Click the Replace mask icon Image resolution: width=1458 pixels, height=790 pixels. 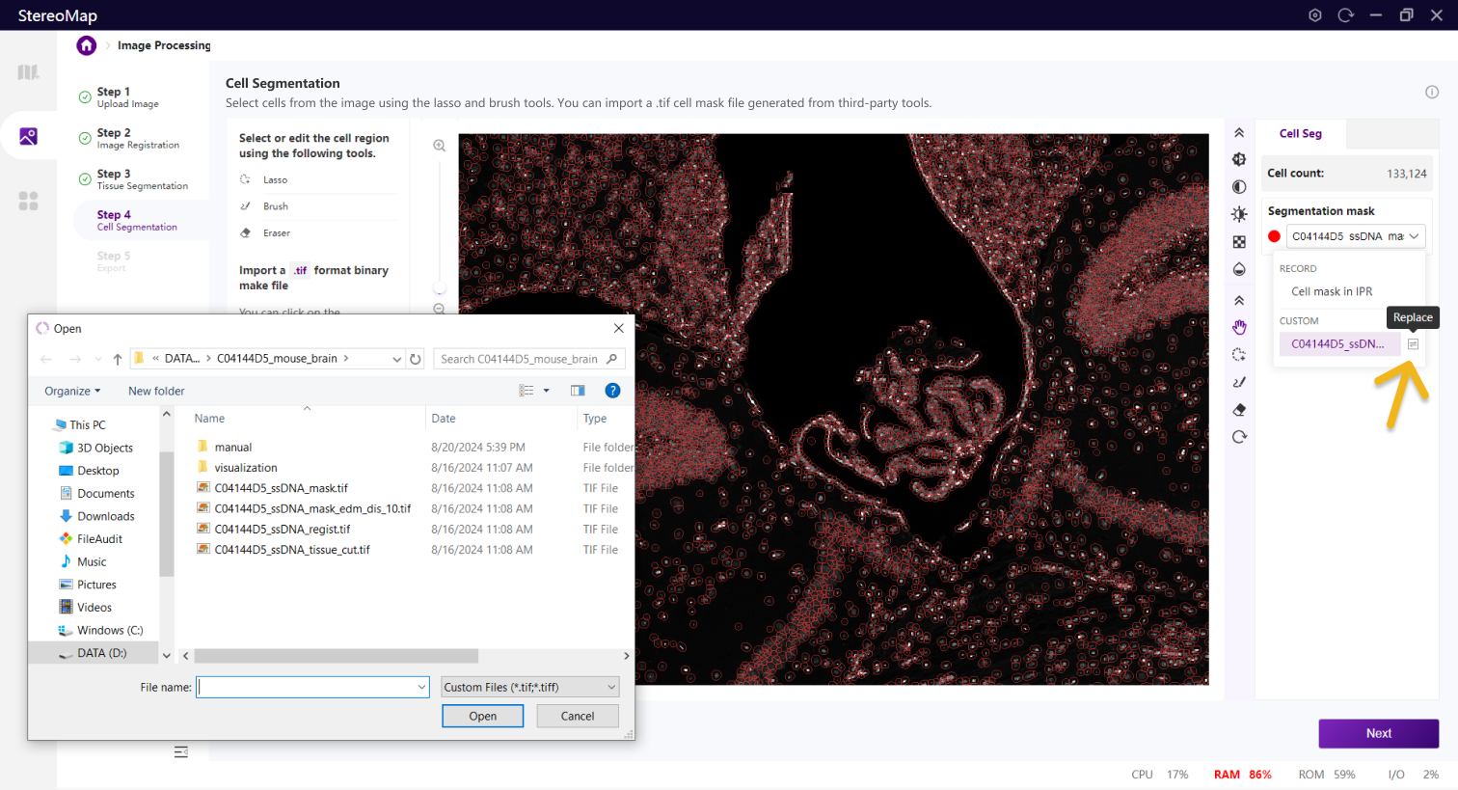pos(1413,344)
